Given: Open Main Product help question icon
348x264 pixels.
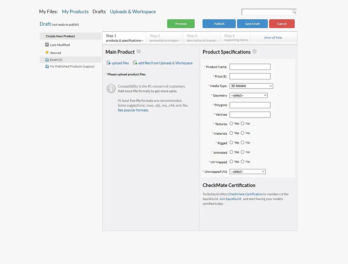Looking at the screenshot, I should (x=139, y=51).
